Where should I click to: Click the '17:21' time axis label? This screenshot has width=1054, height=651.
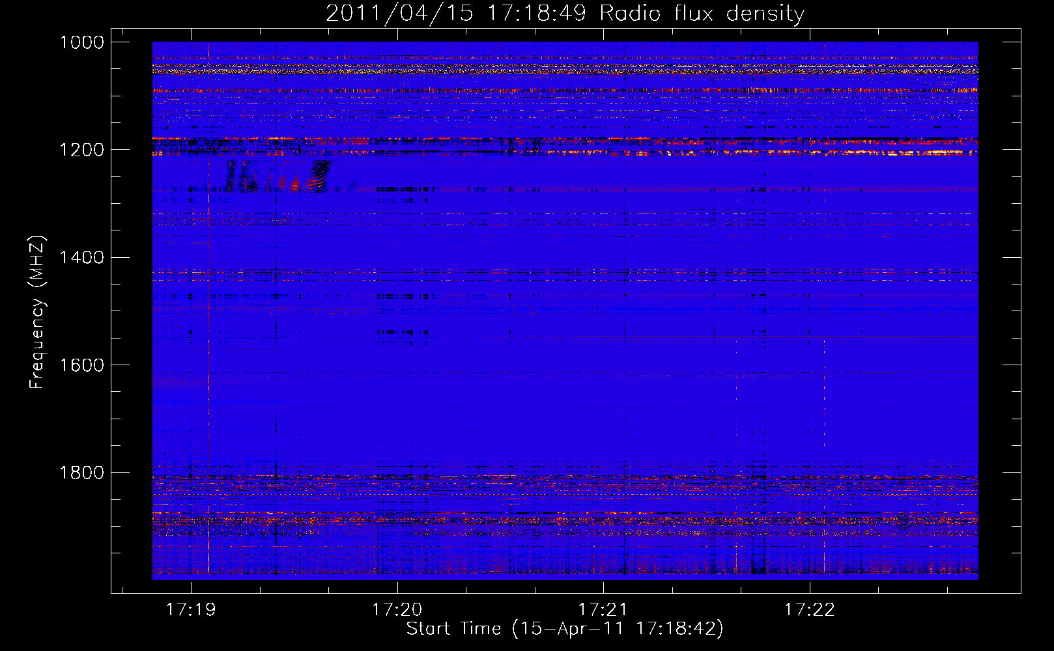pos(603,610)
